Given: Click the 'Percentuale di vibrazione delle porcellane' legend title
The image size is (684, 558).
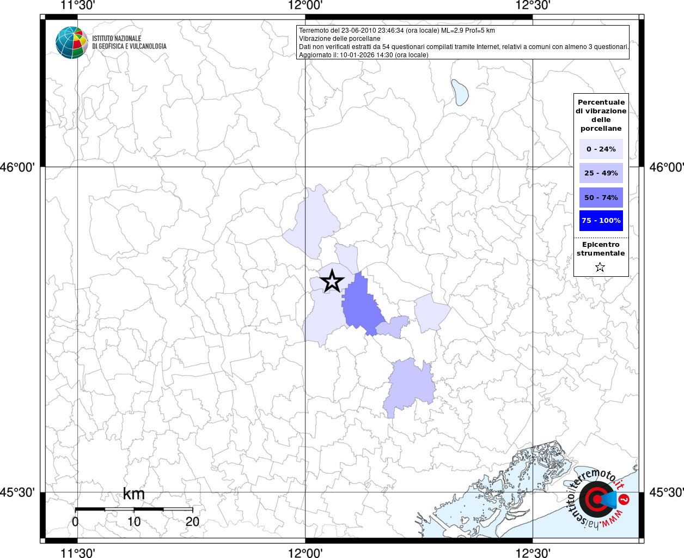Looking at the screenshot, I should click(601, 116).
